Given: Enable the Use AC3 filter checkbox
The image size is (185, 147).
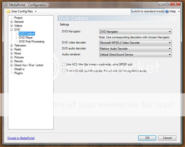Looking at the screenshot, I should pos(64,64).
